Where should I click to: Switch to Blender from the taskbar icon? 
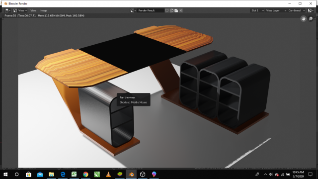[131, 175]
